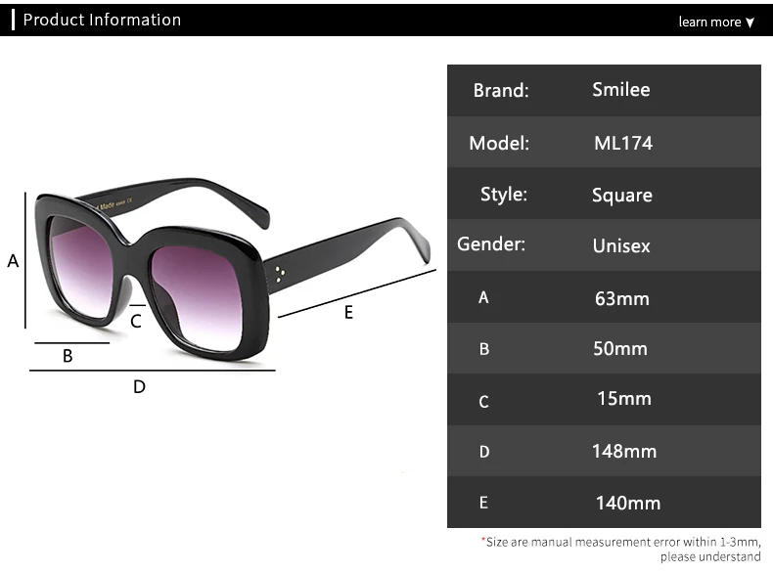Image resolution: width=773 pixels, height=573 pixels.
Task: Open the 'learn more' link text
Action: point(709,22)
